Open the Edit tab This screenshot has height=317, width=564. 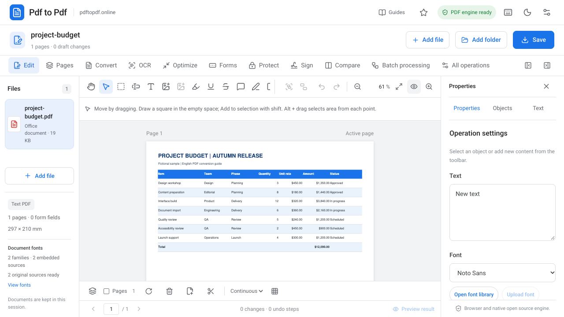click(24, 65)
